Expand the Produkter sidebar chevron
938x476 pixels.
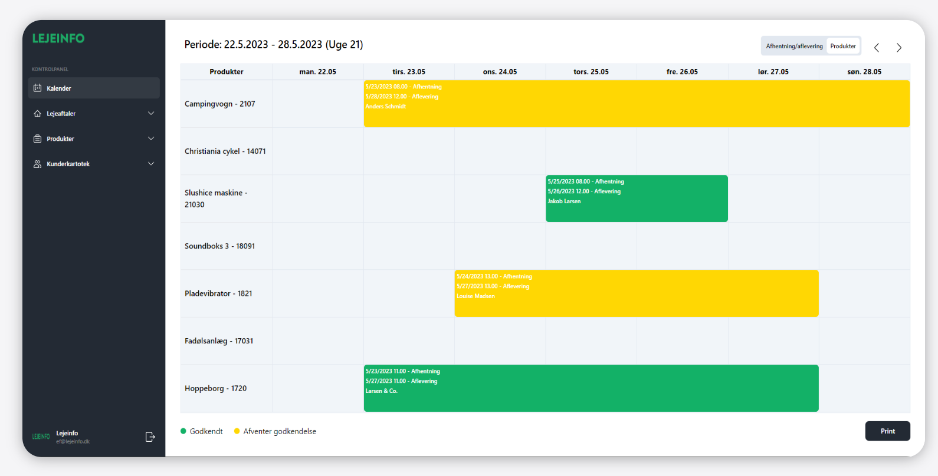tap(151, 139)
